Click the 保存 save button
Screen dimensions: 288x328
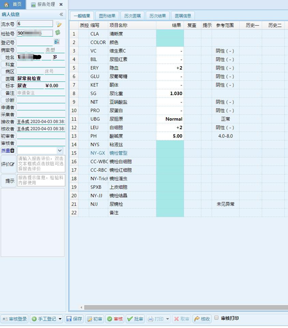tap(74, 319)
